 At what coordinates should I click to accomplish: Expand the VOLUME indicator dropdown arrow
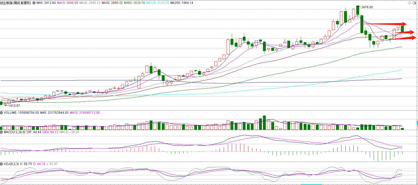click(x=2, y=113)
